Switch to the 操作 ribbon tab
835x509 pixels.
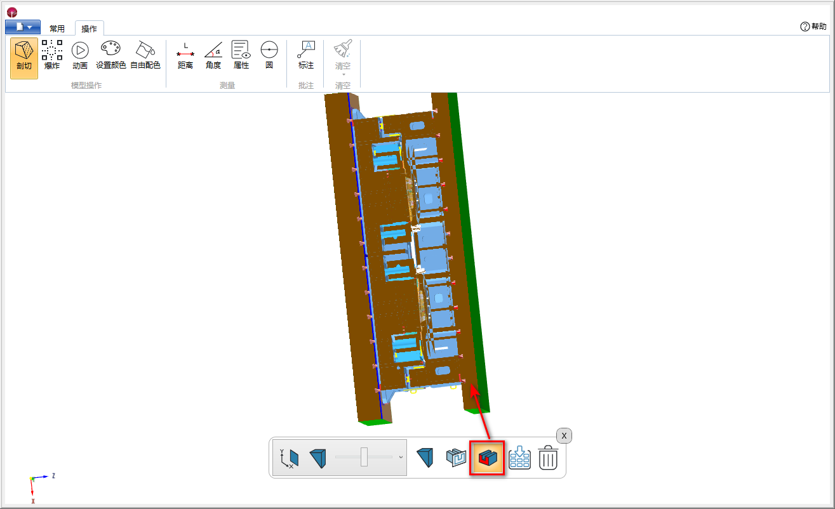pyautogui.click(x=90, y=29)
